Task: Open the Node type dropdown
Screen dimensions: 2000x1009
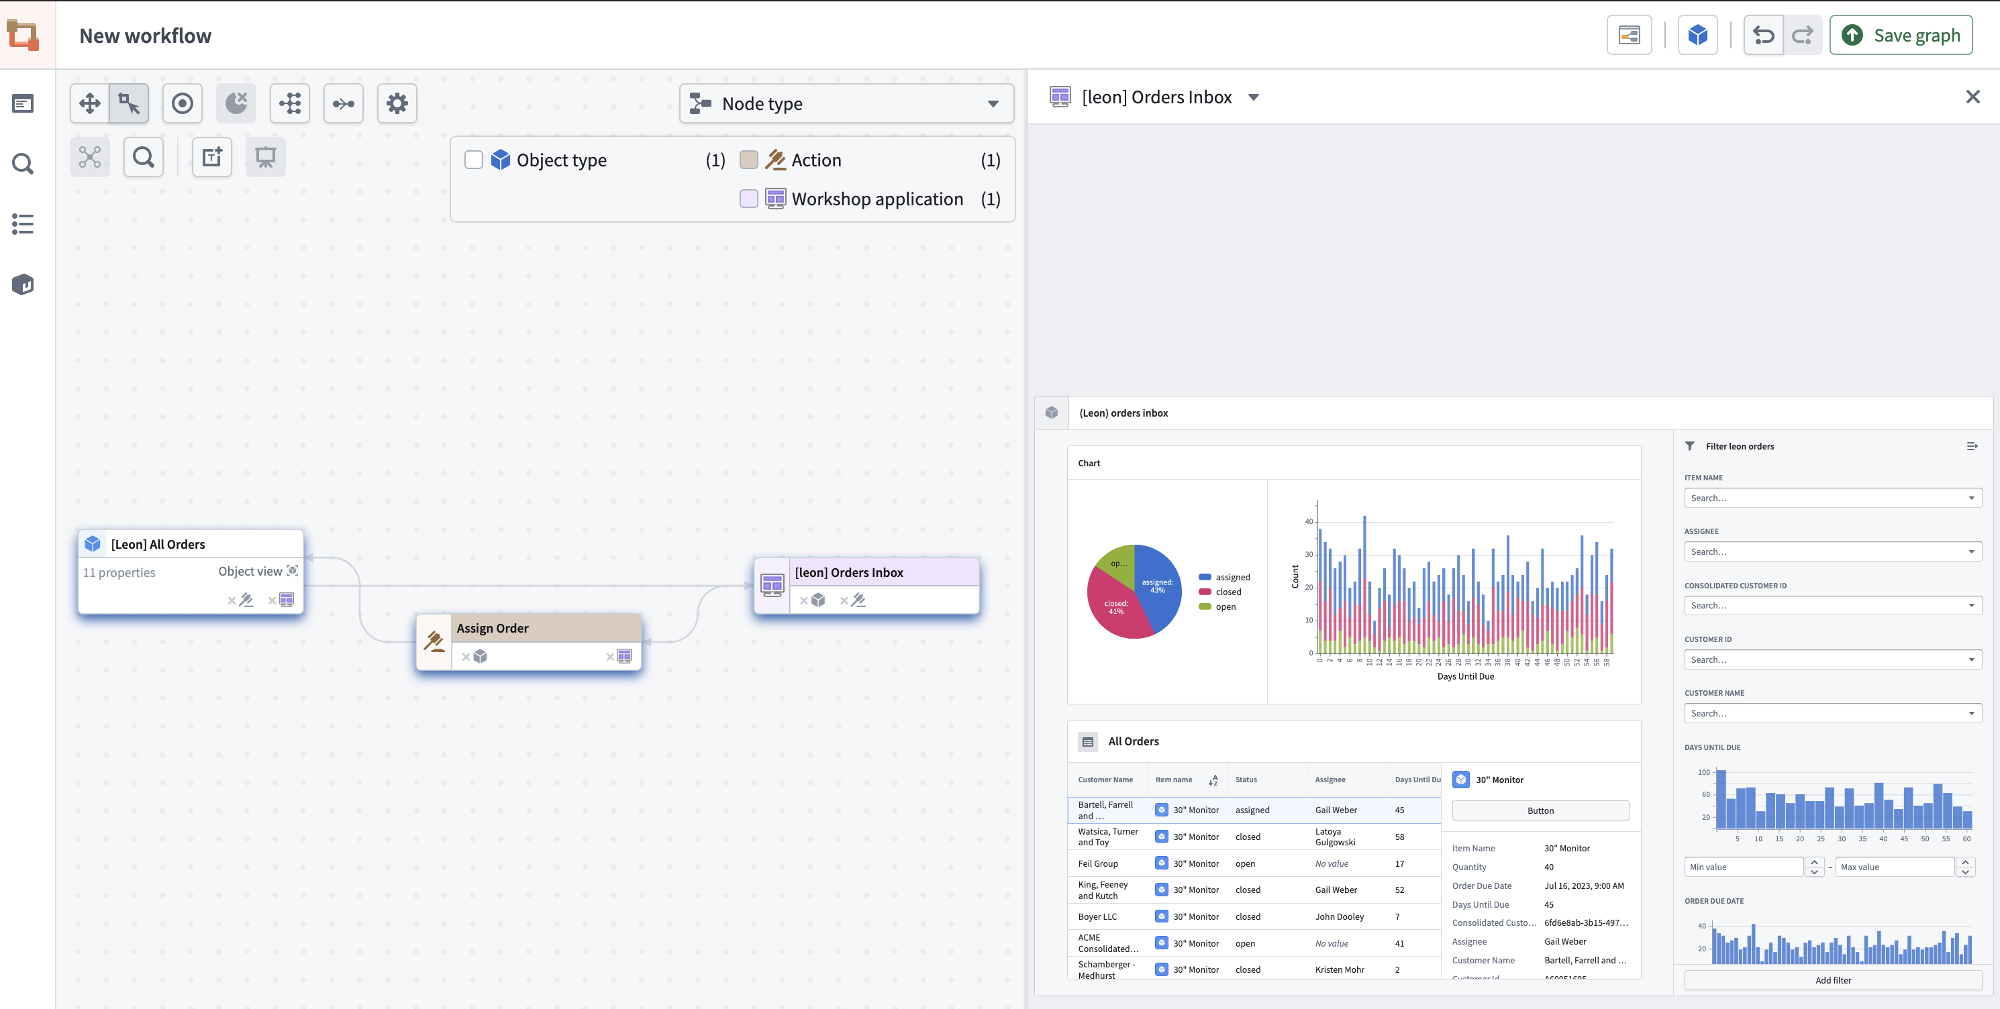Action: tap(846, 103)
